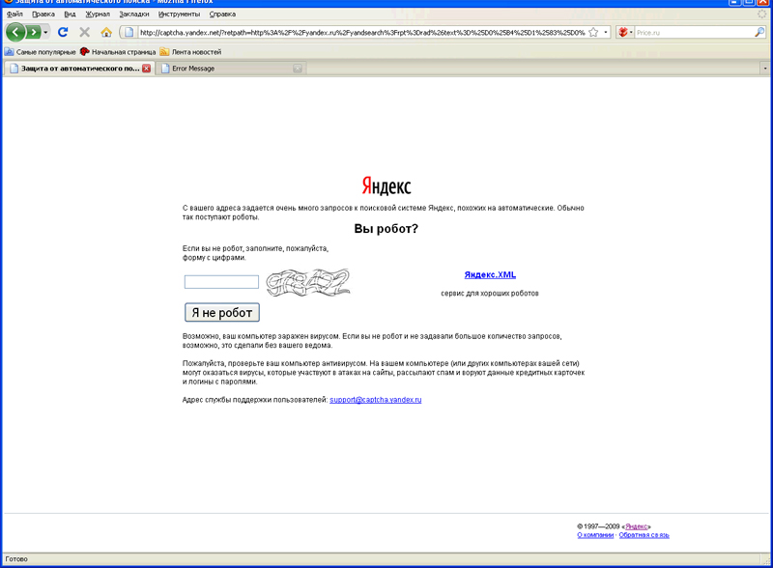
Task: Click the Яндекс logo on the page
Action: 386,185
